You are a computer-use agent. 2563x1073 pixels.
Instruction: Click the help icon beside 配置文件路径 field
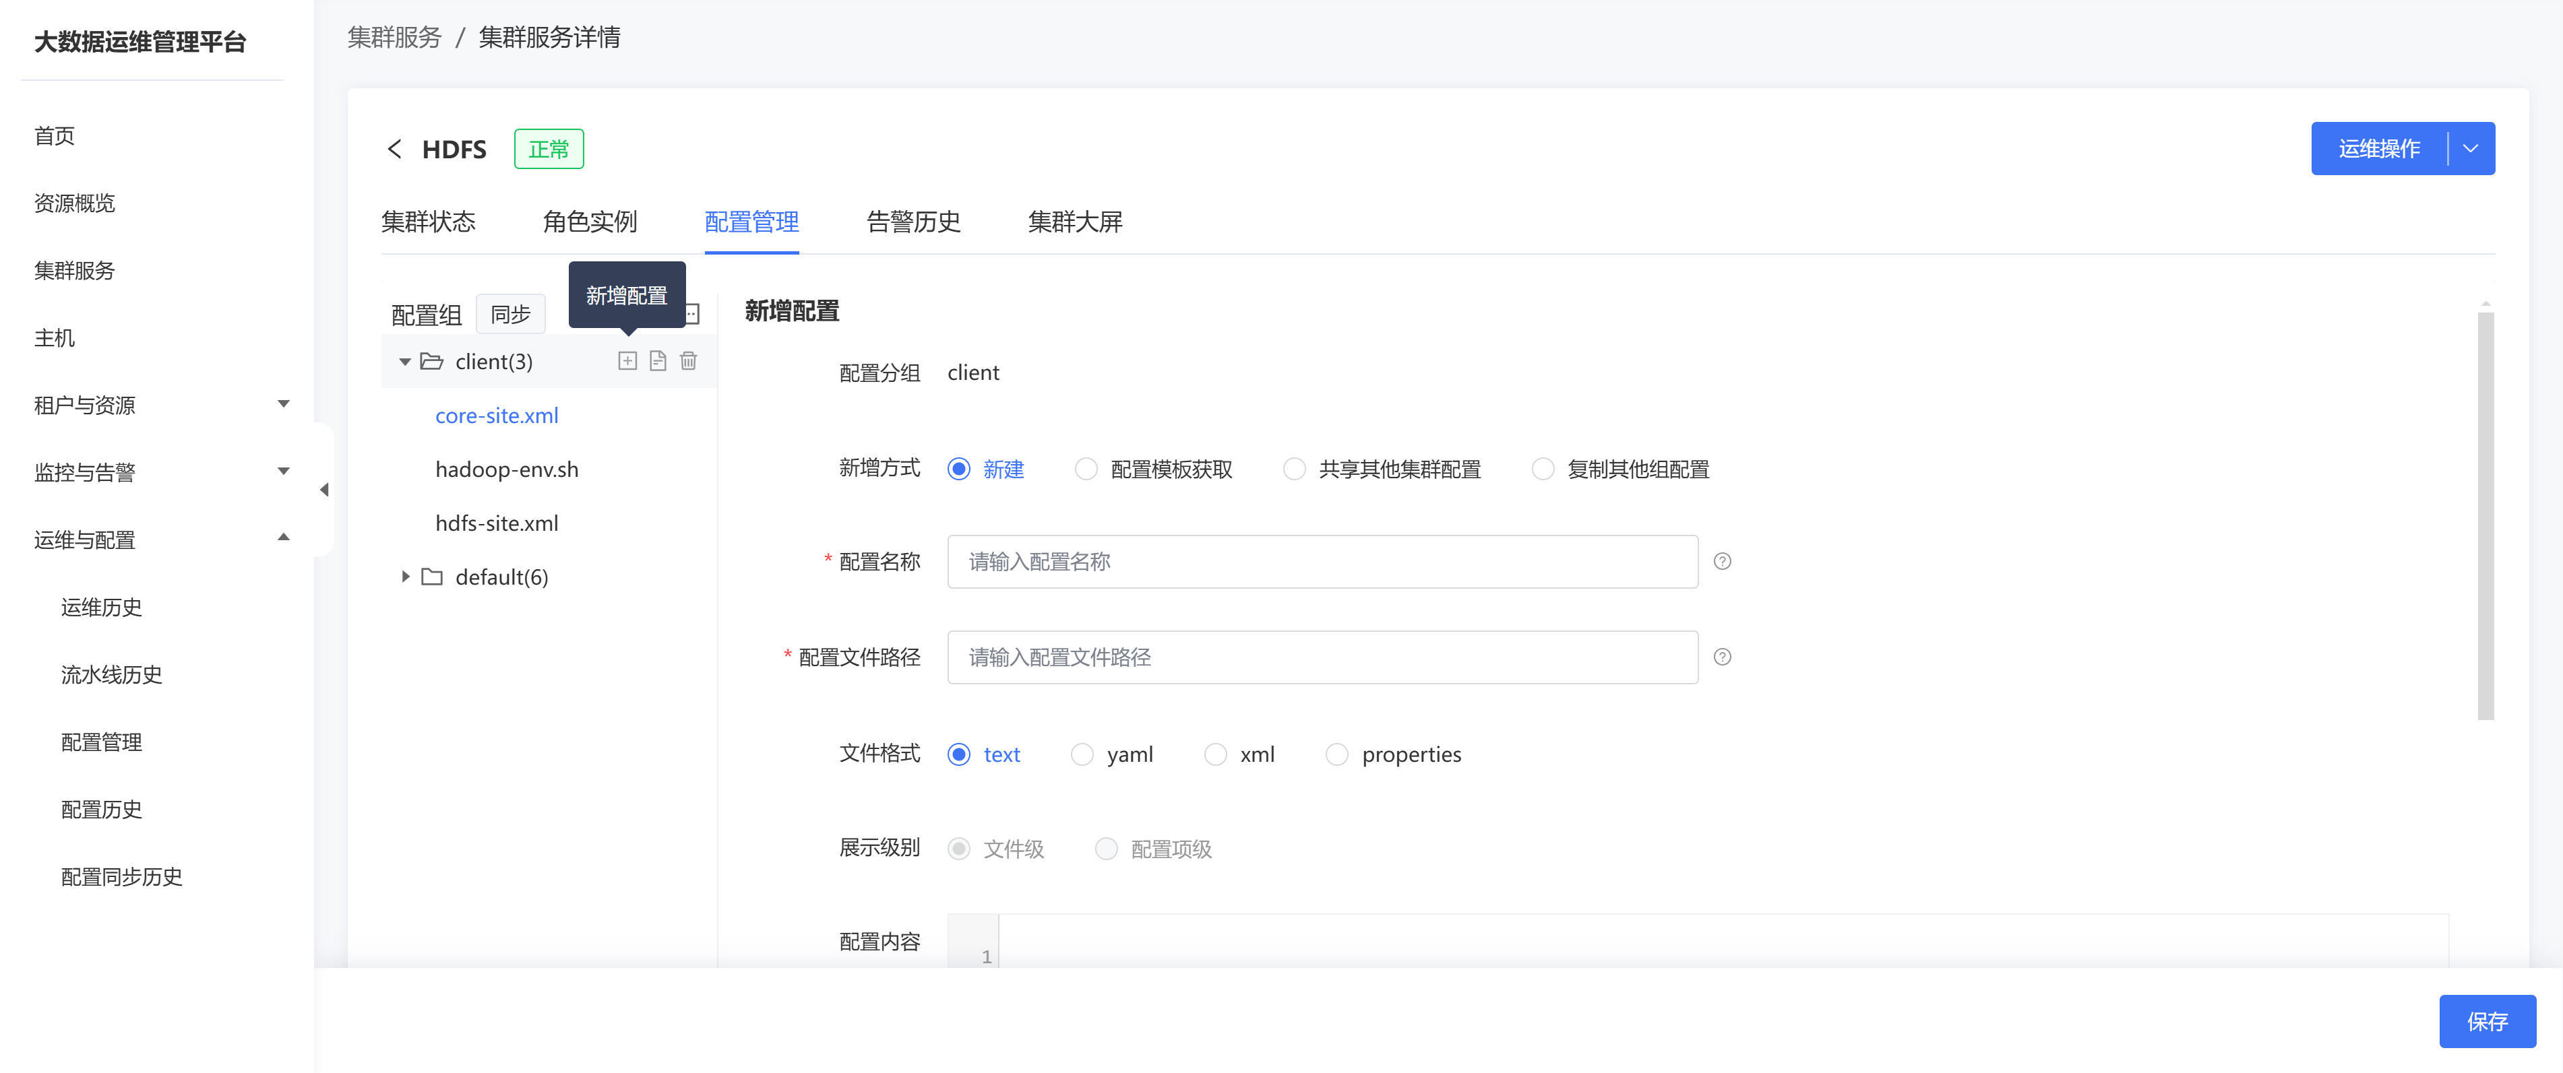coord(1723,657)
